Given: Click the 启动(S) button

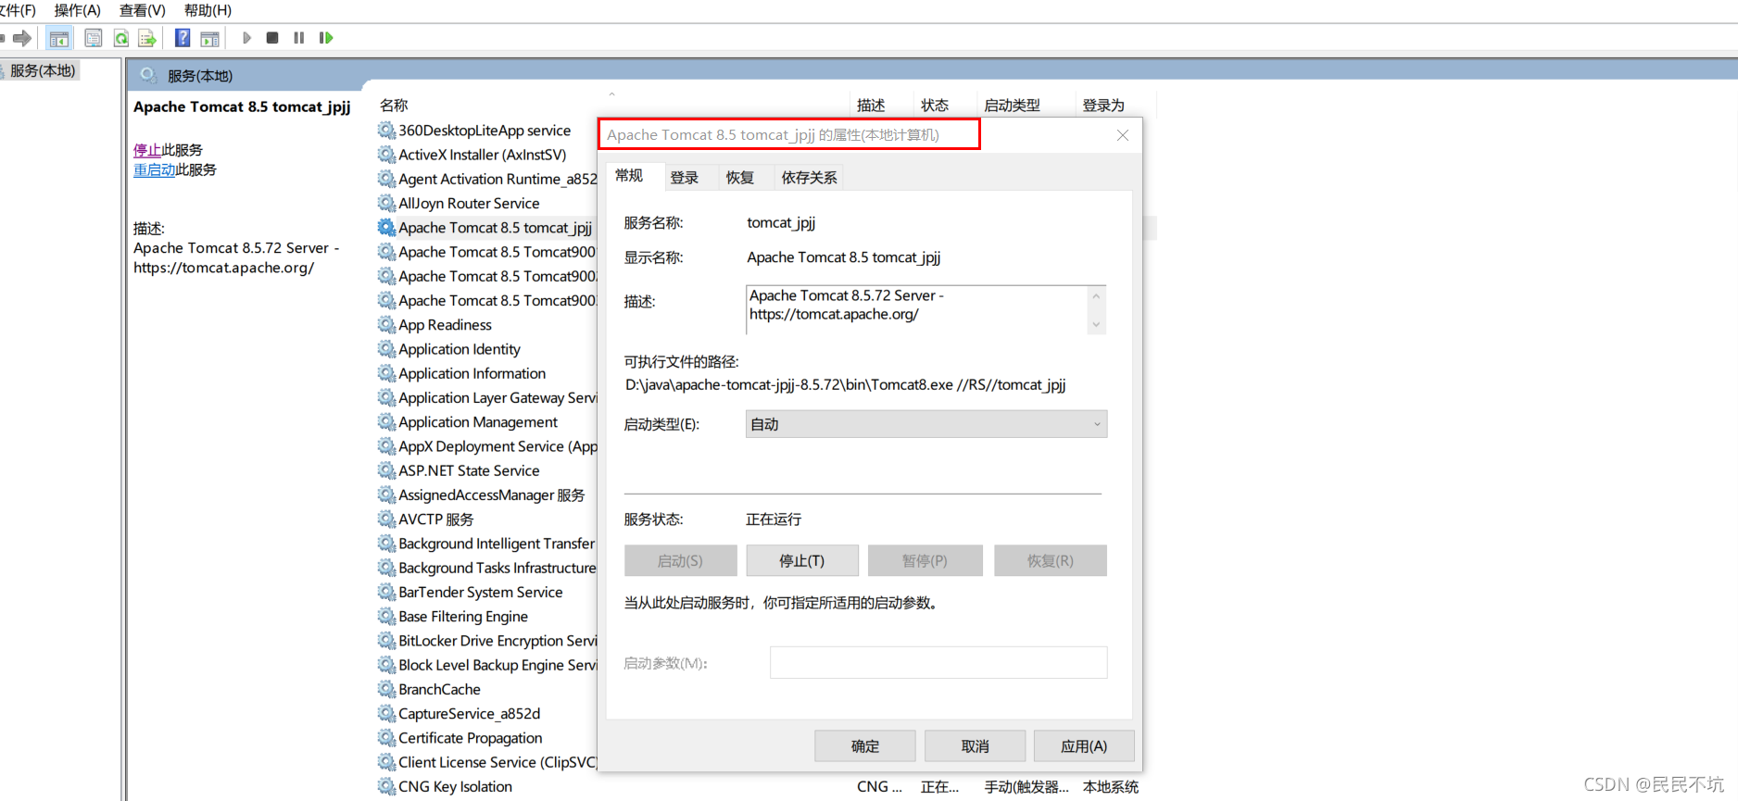Looking at the screenshot, I should click(x=681, y=561).
